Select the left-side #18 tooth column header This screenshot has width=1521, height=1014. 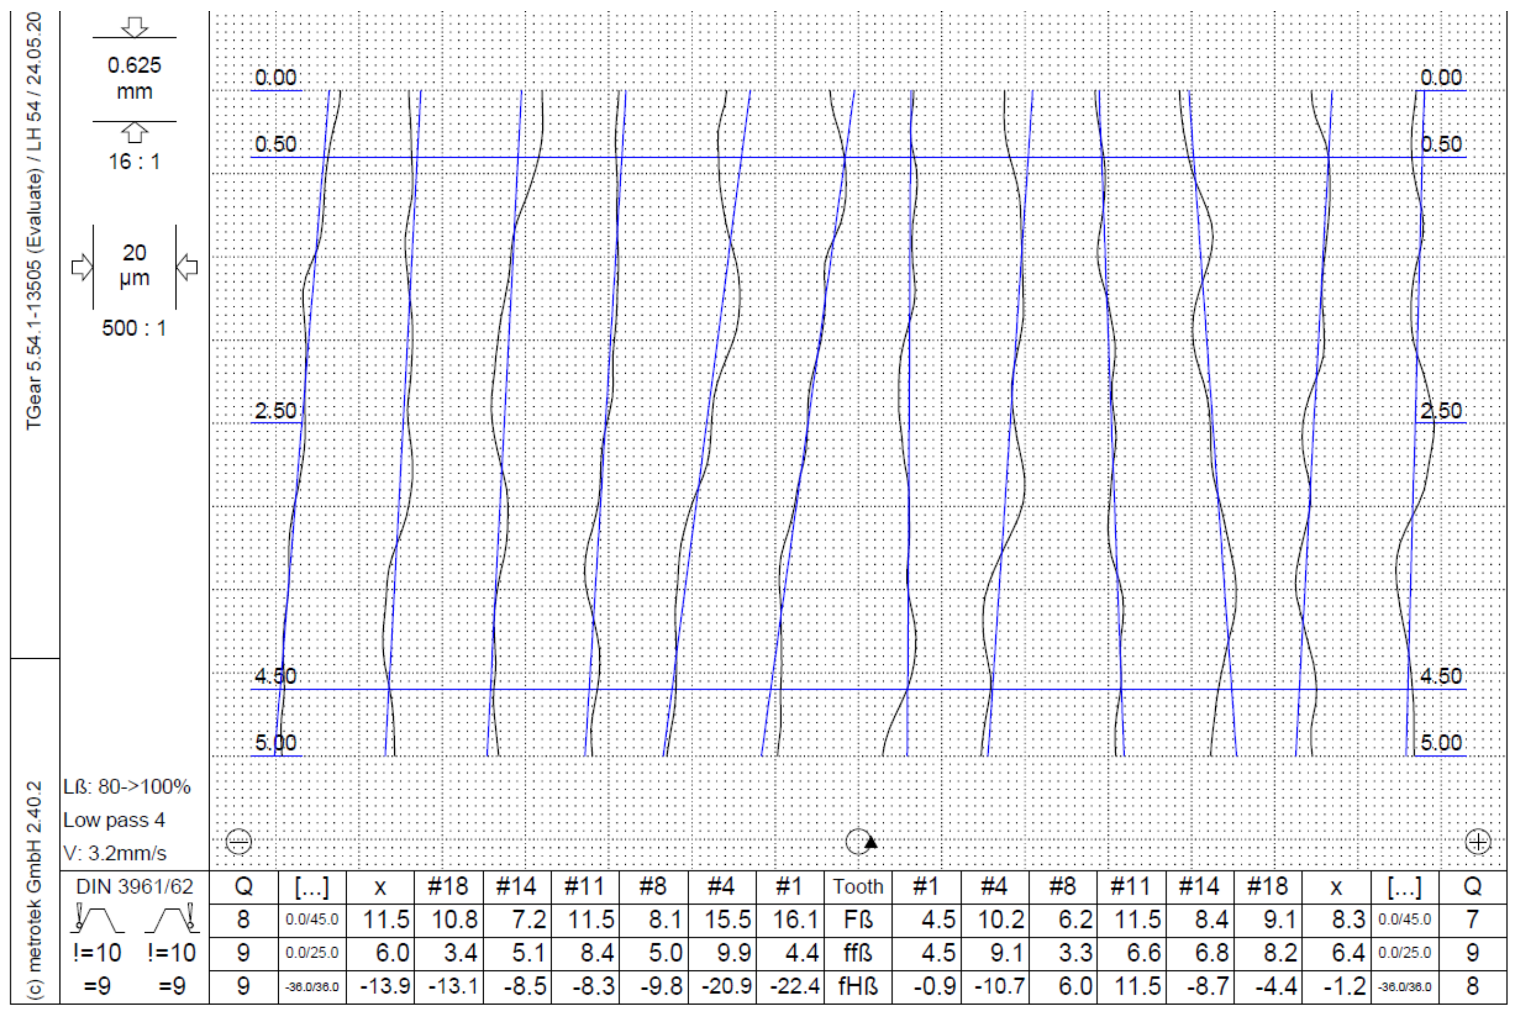point(448,886)
